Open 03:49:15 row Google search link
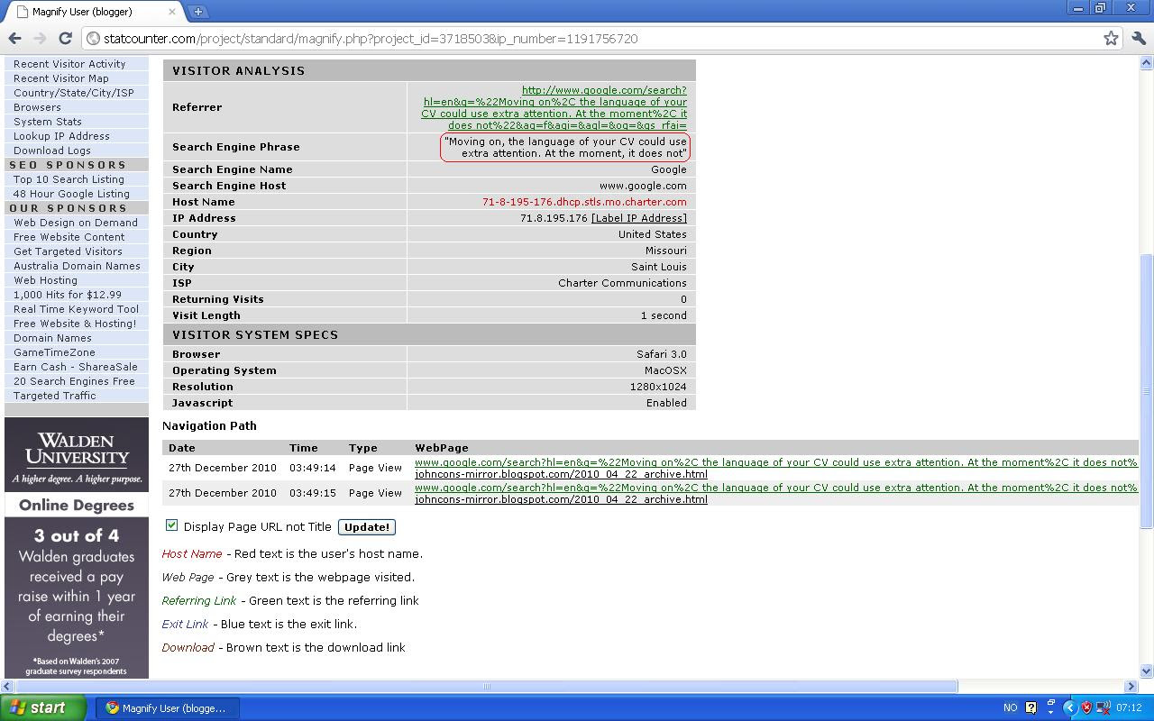The height and width of the screenshot is (721, 1154). point(776,488)
